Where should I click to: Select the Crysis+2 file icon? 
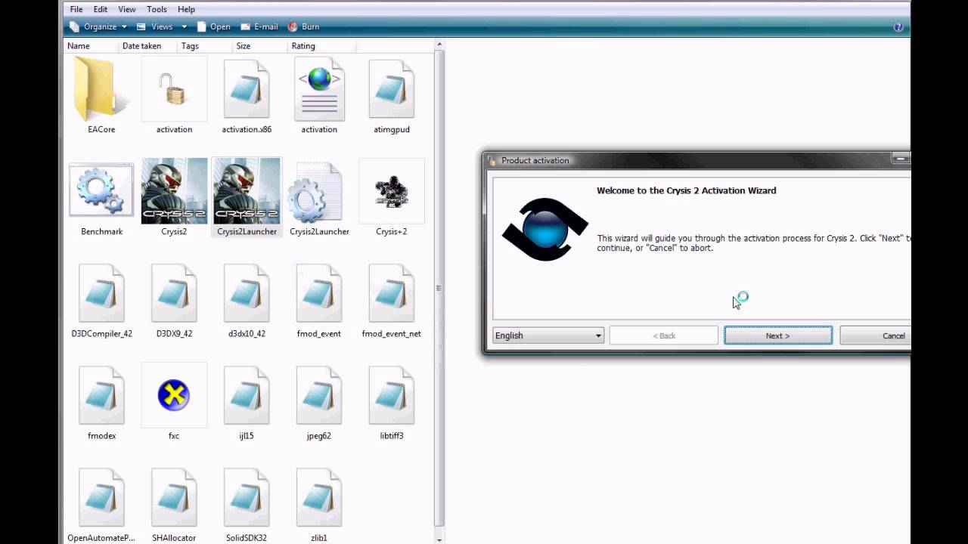[x=392, y=197]
